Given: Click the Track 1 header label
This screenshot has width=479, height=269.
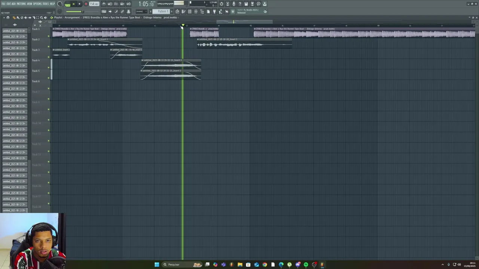Looking at the screenshot, I should pos(36,29).
